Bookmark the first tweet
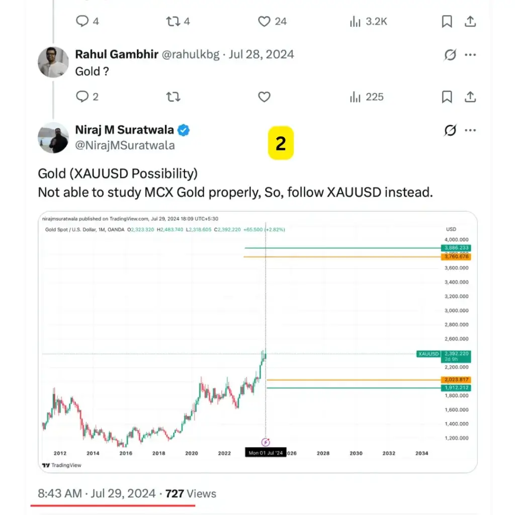Image resolution: width=515 pixels, height=515 pixels. tap(447, 21)
